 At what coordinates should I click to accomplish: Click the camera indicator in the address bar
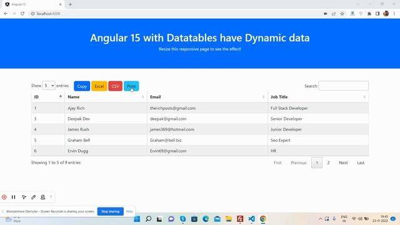pos(325,14)
